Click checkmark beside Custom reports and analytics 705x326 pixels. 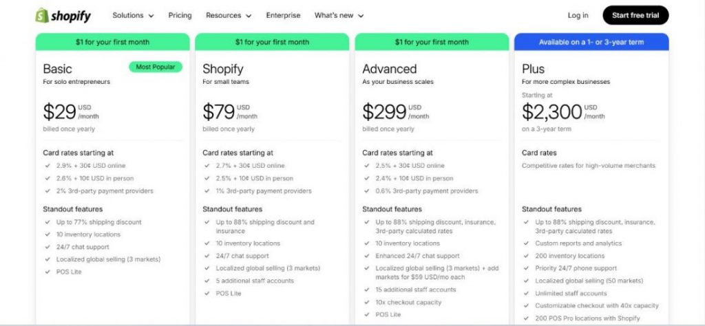point(526,243)
